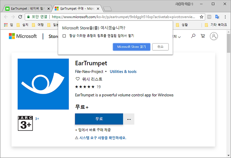
Task: Open the more options ellipsis next to 무료
Action: click(x=129, y=119)
